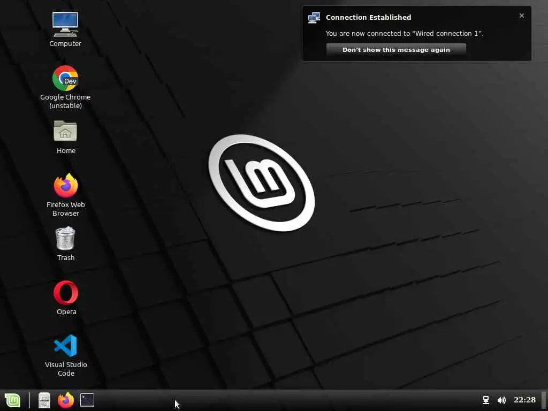
Task: Open the Terminal from the panel
Action: [87, 400]
